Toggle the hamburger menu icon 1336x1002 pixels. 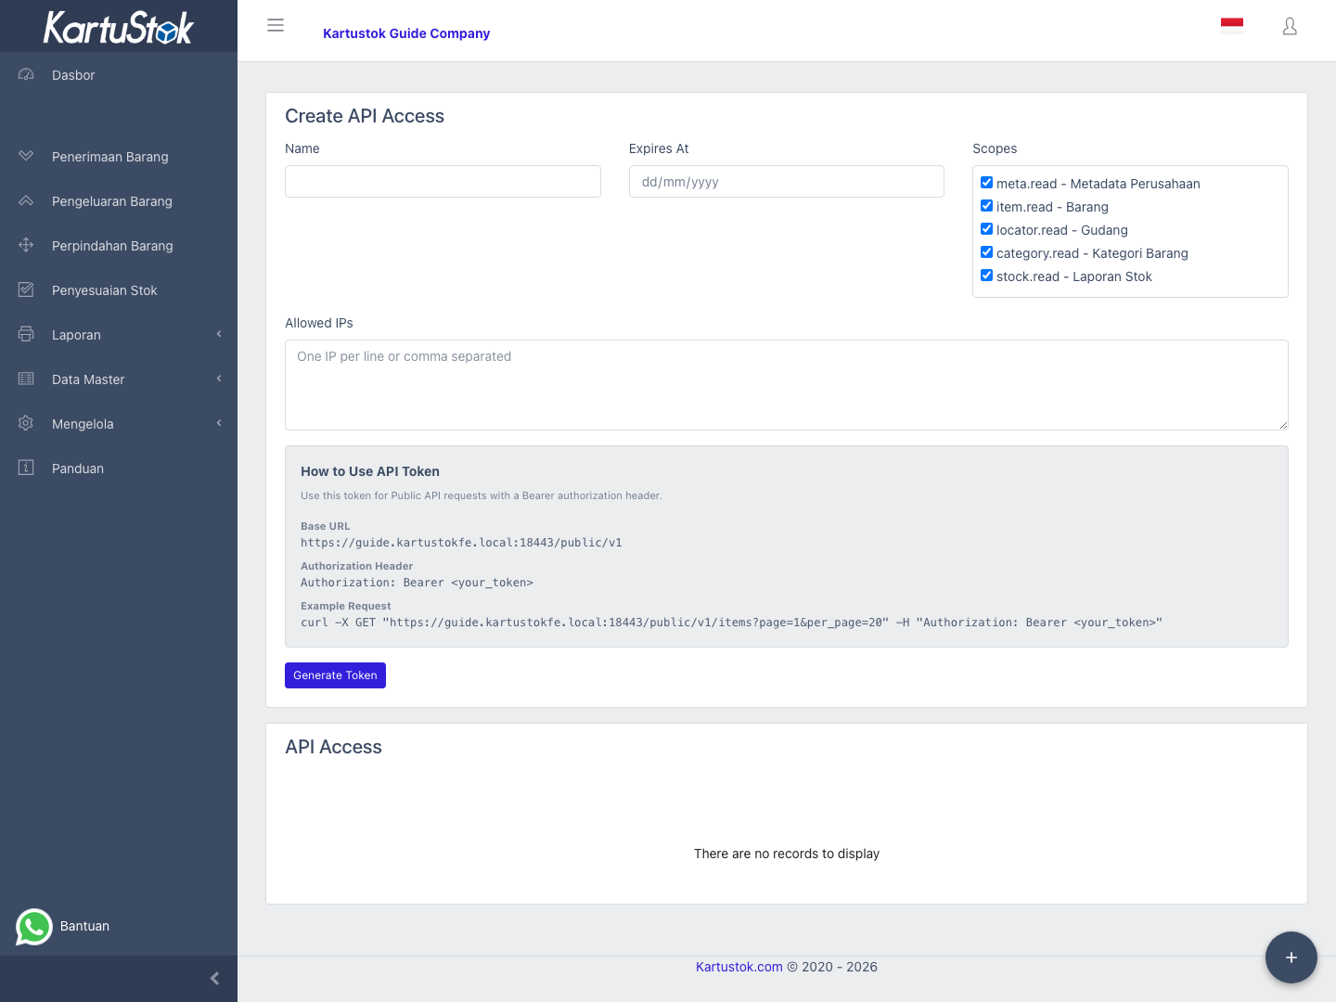pyautogui.click(x=276, y=25)
